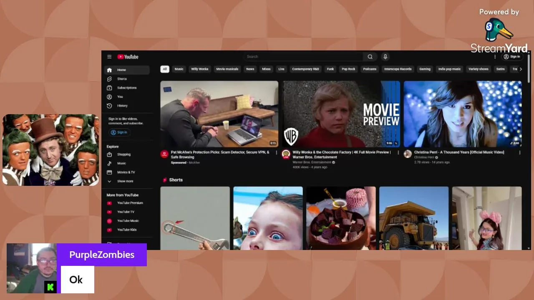The height and width of the screenshot is (300, 534).
Task: Select the All filter chip
Action: click(165, 69)
